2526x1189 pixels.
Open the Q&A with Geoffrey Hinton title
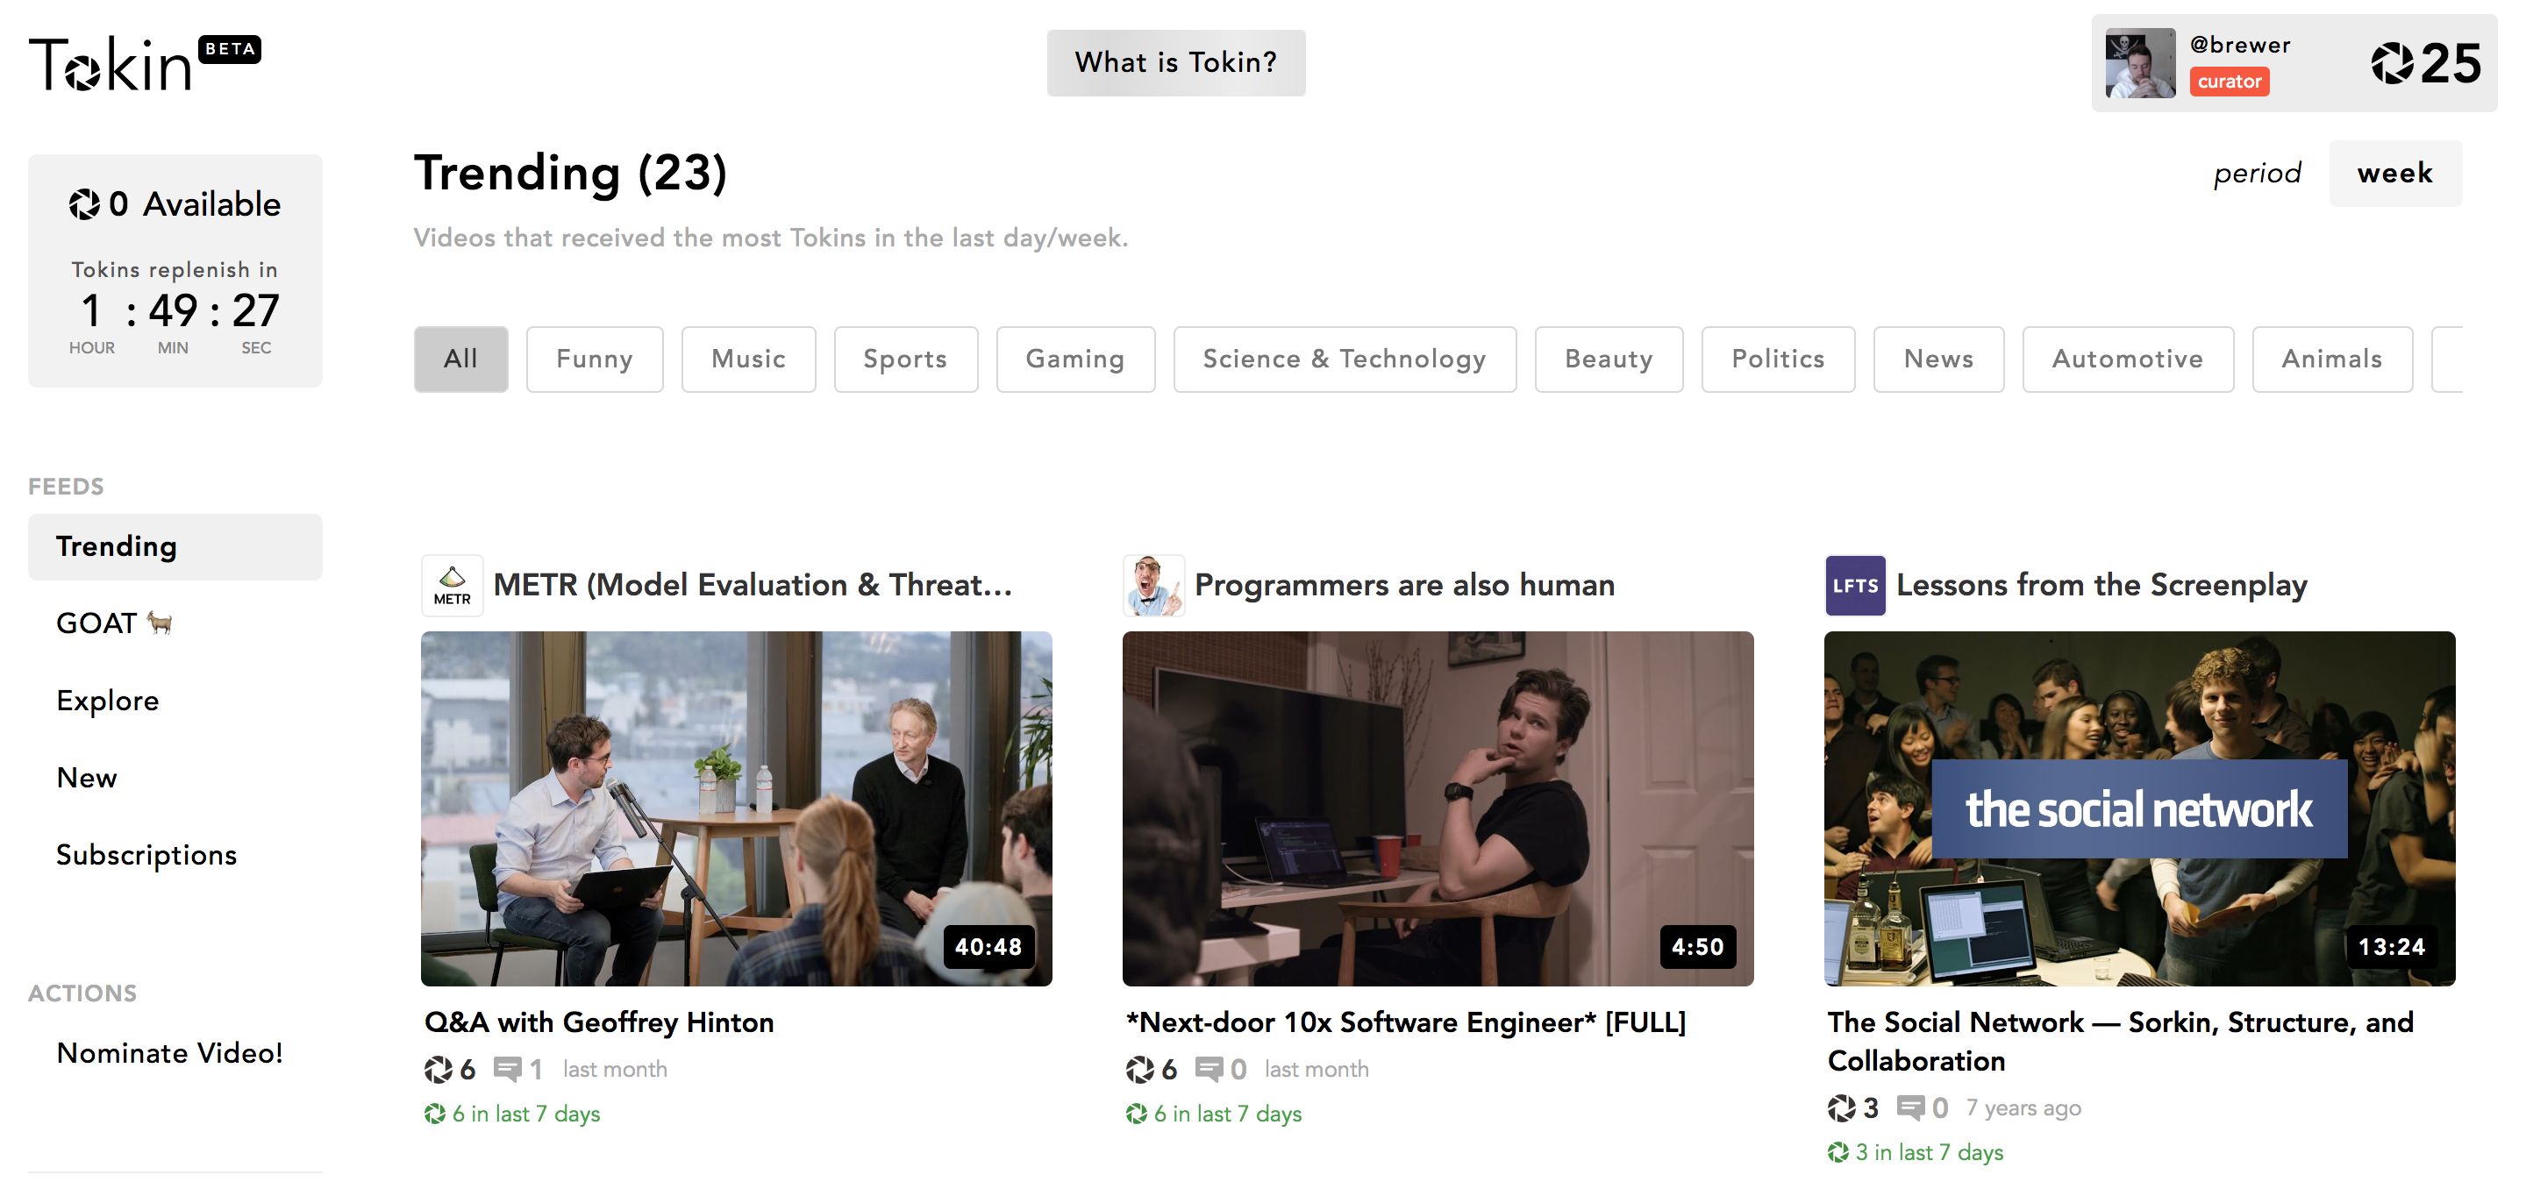coord(599,1023)
